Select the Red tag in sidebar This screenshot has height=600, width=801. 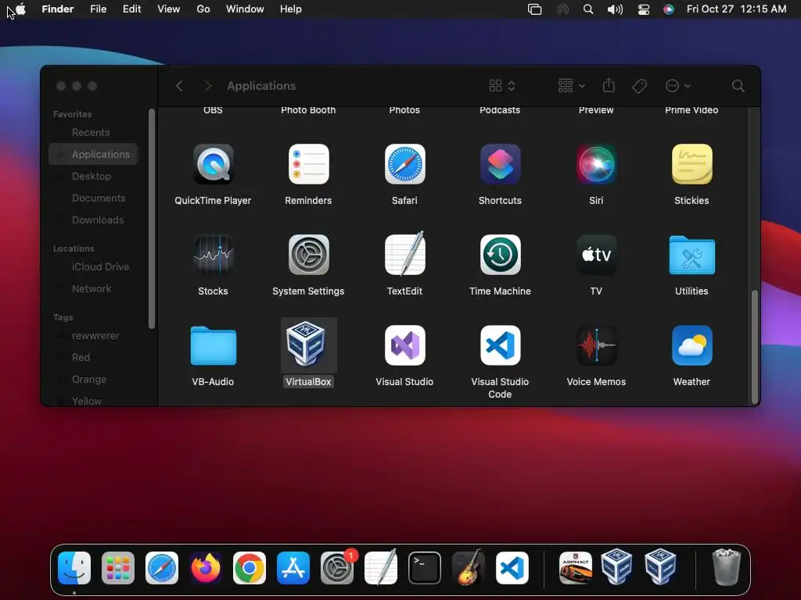(94, 358)
